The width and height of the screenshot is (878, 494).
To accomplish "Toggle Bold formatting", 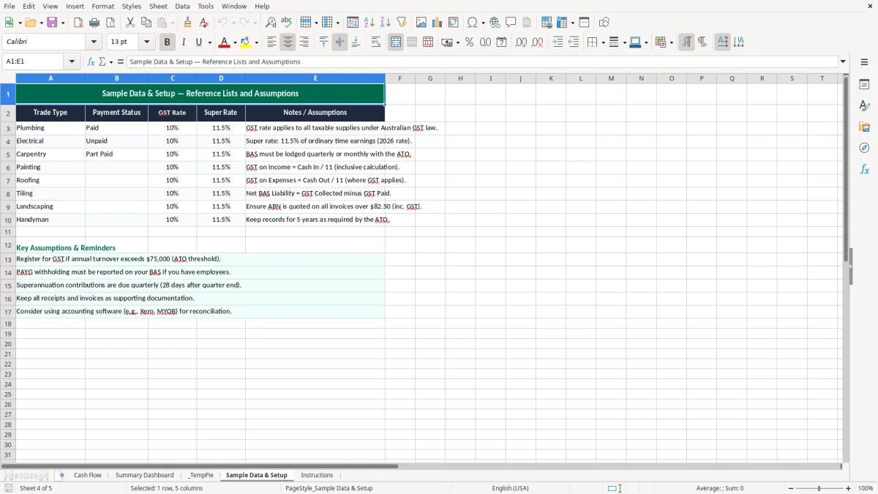I will 167,42.
